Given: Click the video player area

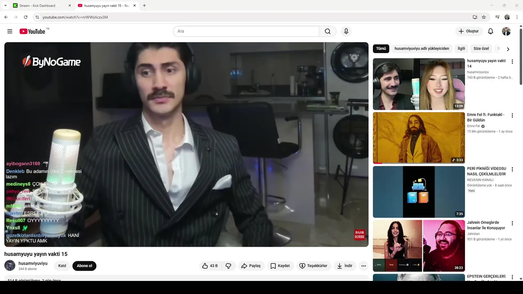Looking at the screenshot, I should [x=186, y=145].
